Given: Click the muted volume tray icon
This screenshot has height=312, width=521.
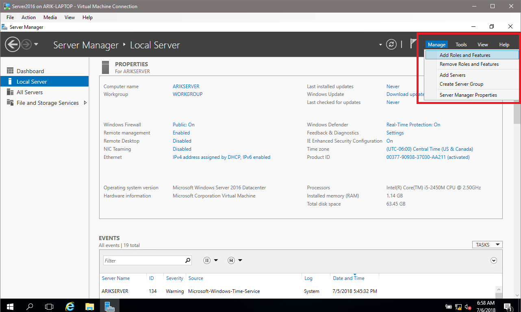Looking at the screenshot, I should click(468, 307).
